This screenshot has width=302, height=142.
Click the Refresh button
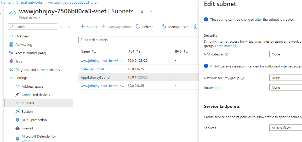coord(145,27)
